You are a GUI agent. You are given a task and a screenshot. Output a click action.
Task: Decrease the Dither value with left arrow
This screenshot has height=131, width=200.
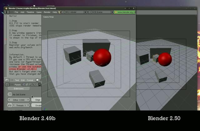click(9, 100)
